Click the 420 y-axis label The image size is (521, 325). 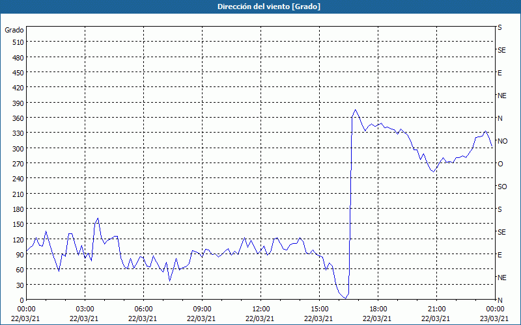click(x=18, y=88)
